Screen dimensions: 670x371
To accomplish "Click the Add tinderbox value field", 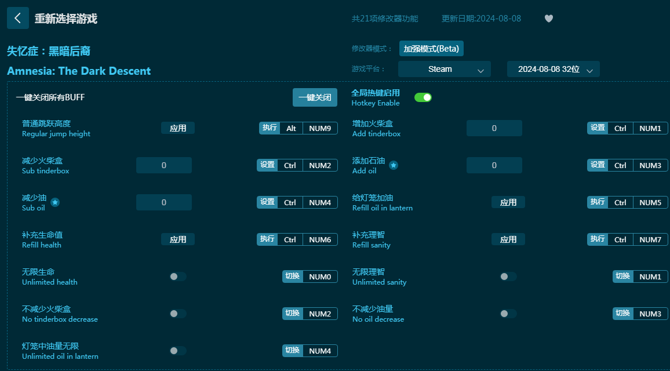I will (x=494, y=128).
